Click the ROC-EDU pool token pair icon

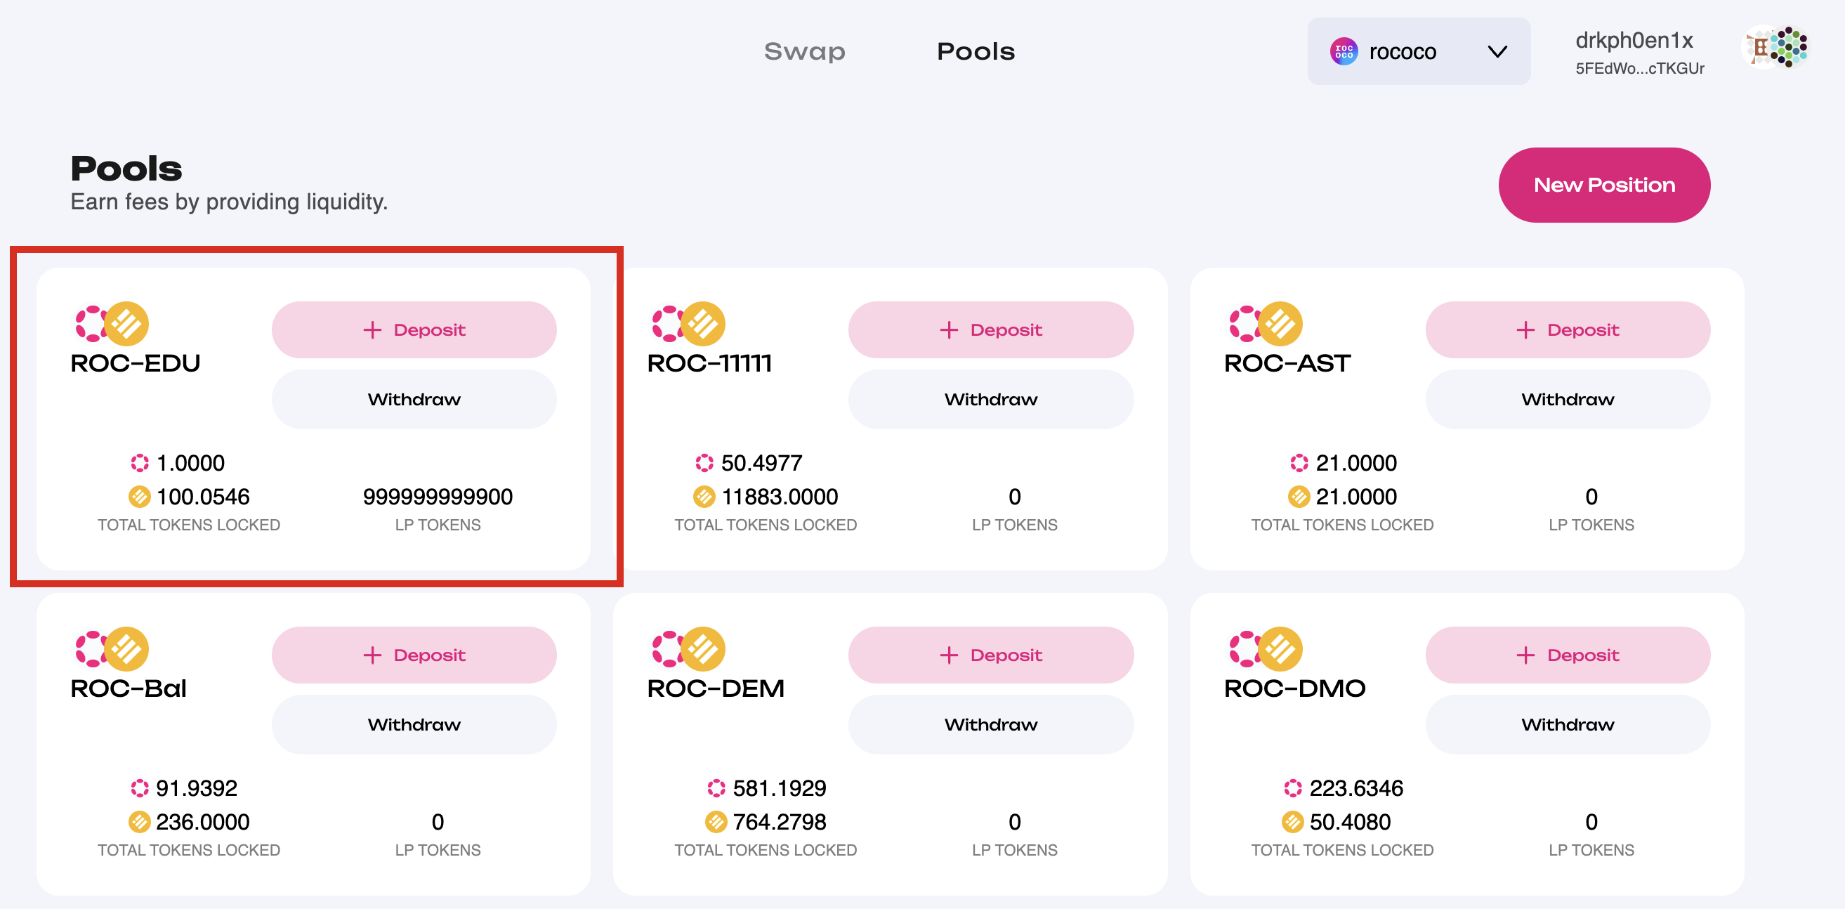tap(112, 324)
